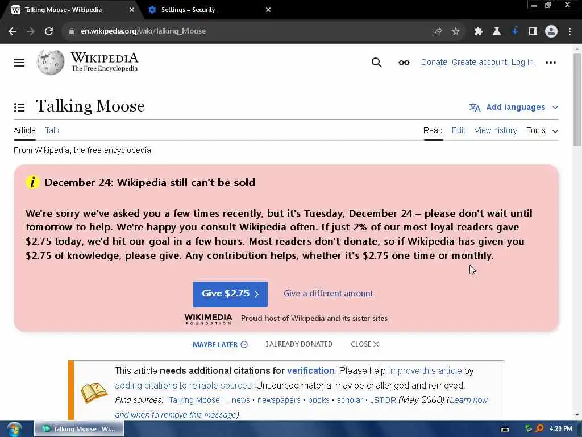Bookmark this page with star icon
The image size is (582, 437).
tap(456, 32)
